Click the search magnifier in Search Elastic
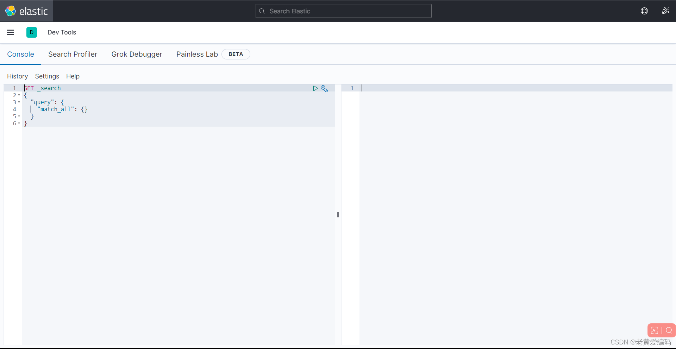 pyautogui.click(x=262, y=11)
